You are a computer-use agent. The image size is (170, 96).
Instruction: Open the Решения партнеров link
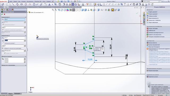(153, 71)
